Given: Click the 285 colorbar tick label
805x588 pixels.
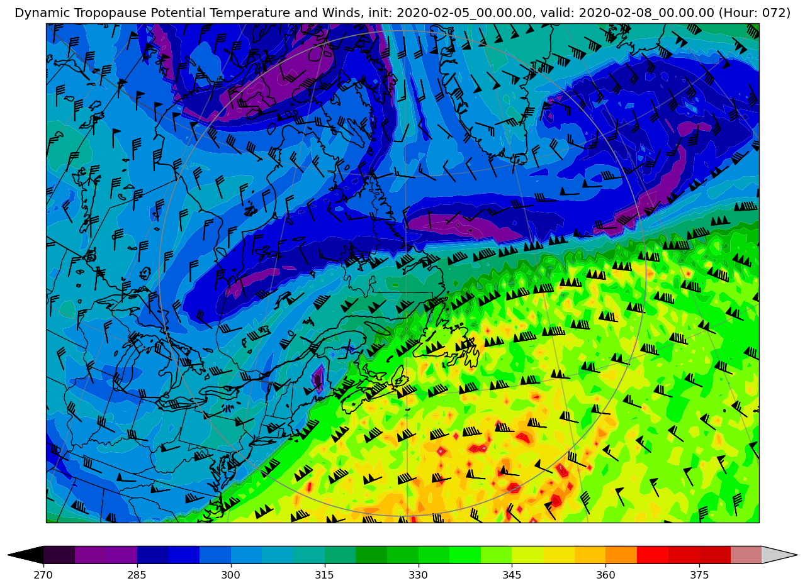Looking at the screenshot, I should pos(137,575).
